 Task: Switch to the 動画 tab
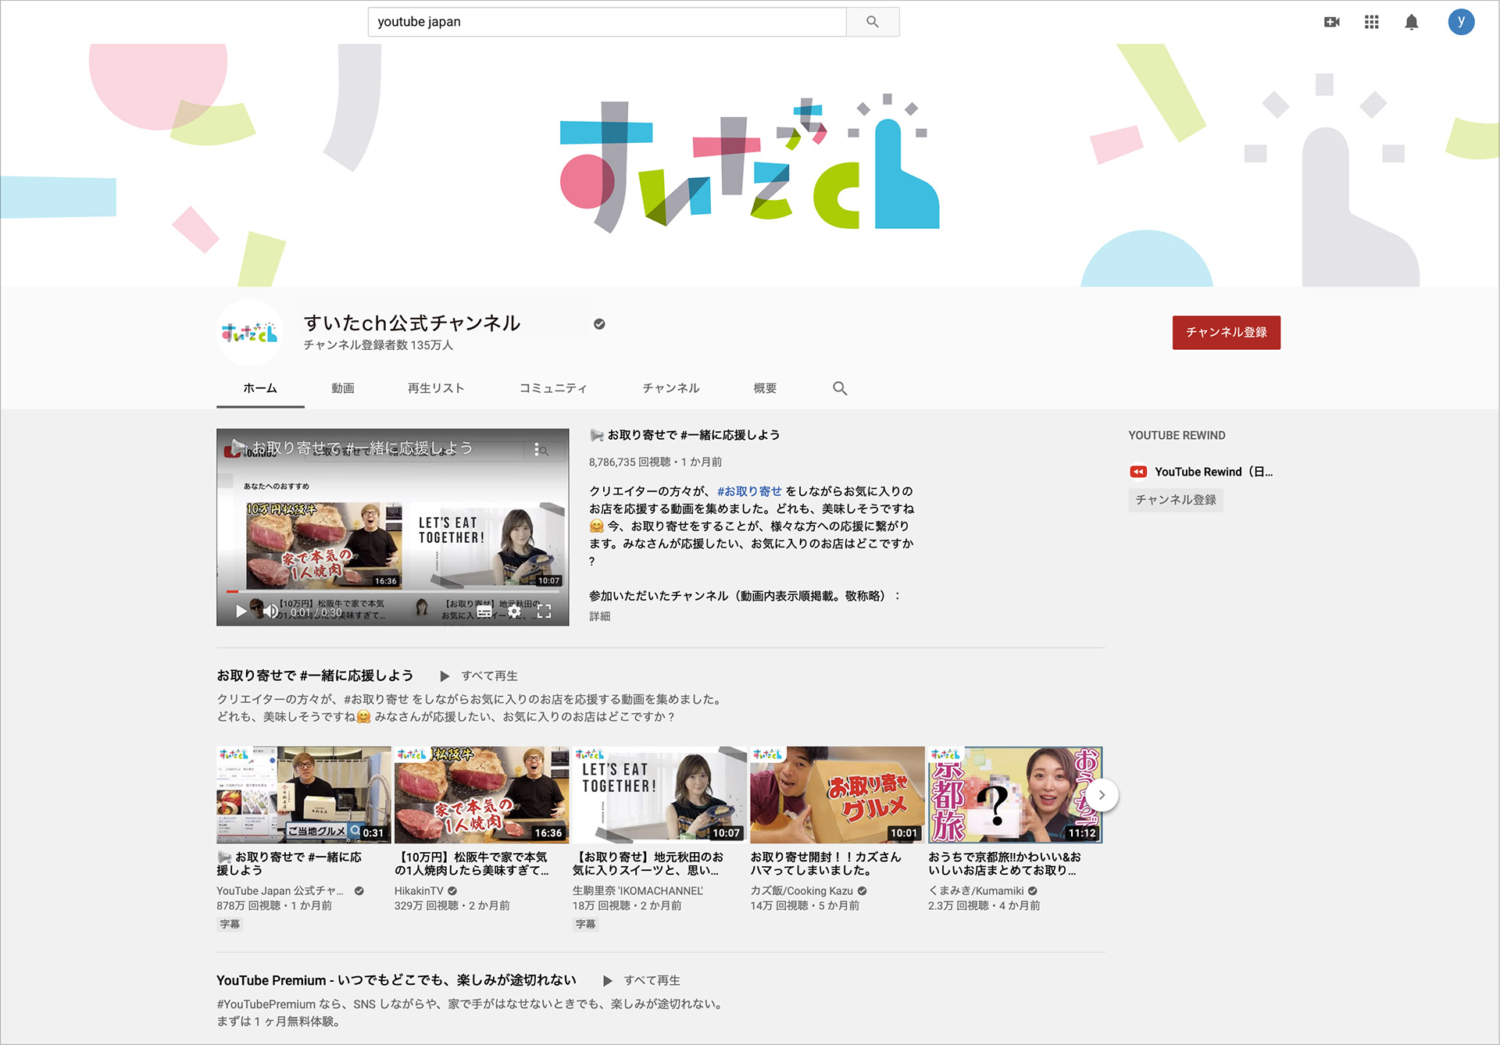(x=343, y=388)
